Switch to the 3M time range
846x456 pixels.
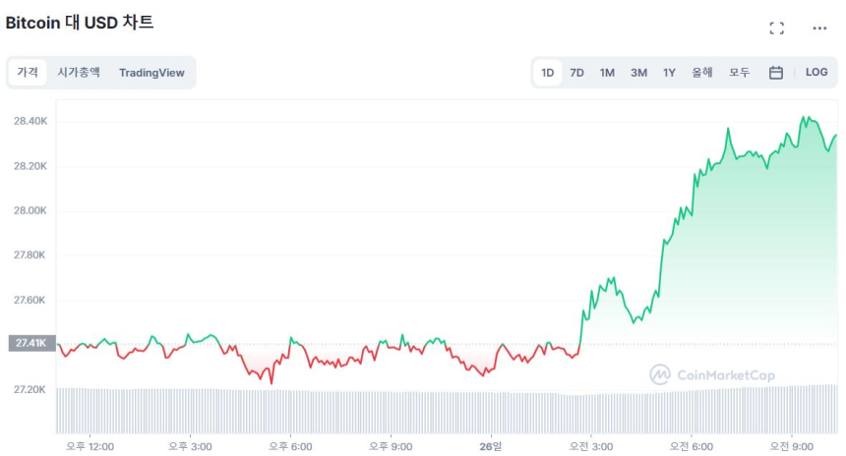point(638,73)
